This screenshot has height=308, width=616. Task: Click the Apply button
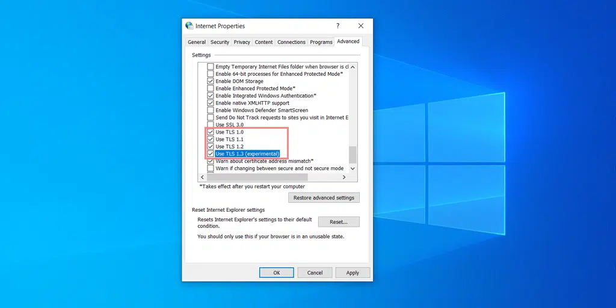(x=353, y=273)
